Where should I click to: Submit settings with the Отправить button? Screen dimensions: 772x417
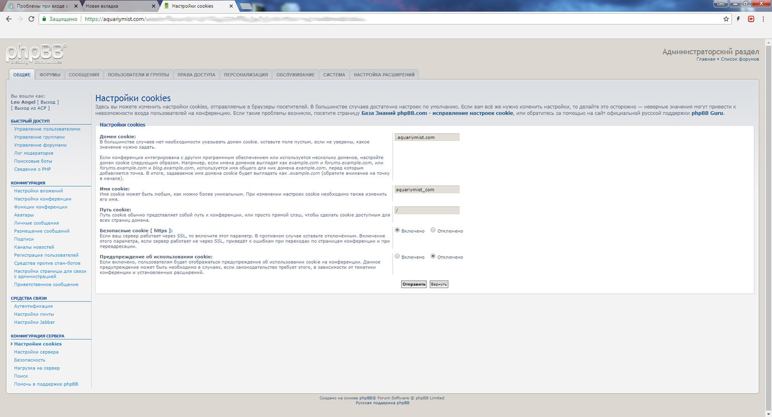pyautogui.click(x=414, y=284)
